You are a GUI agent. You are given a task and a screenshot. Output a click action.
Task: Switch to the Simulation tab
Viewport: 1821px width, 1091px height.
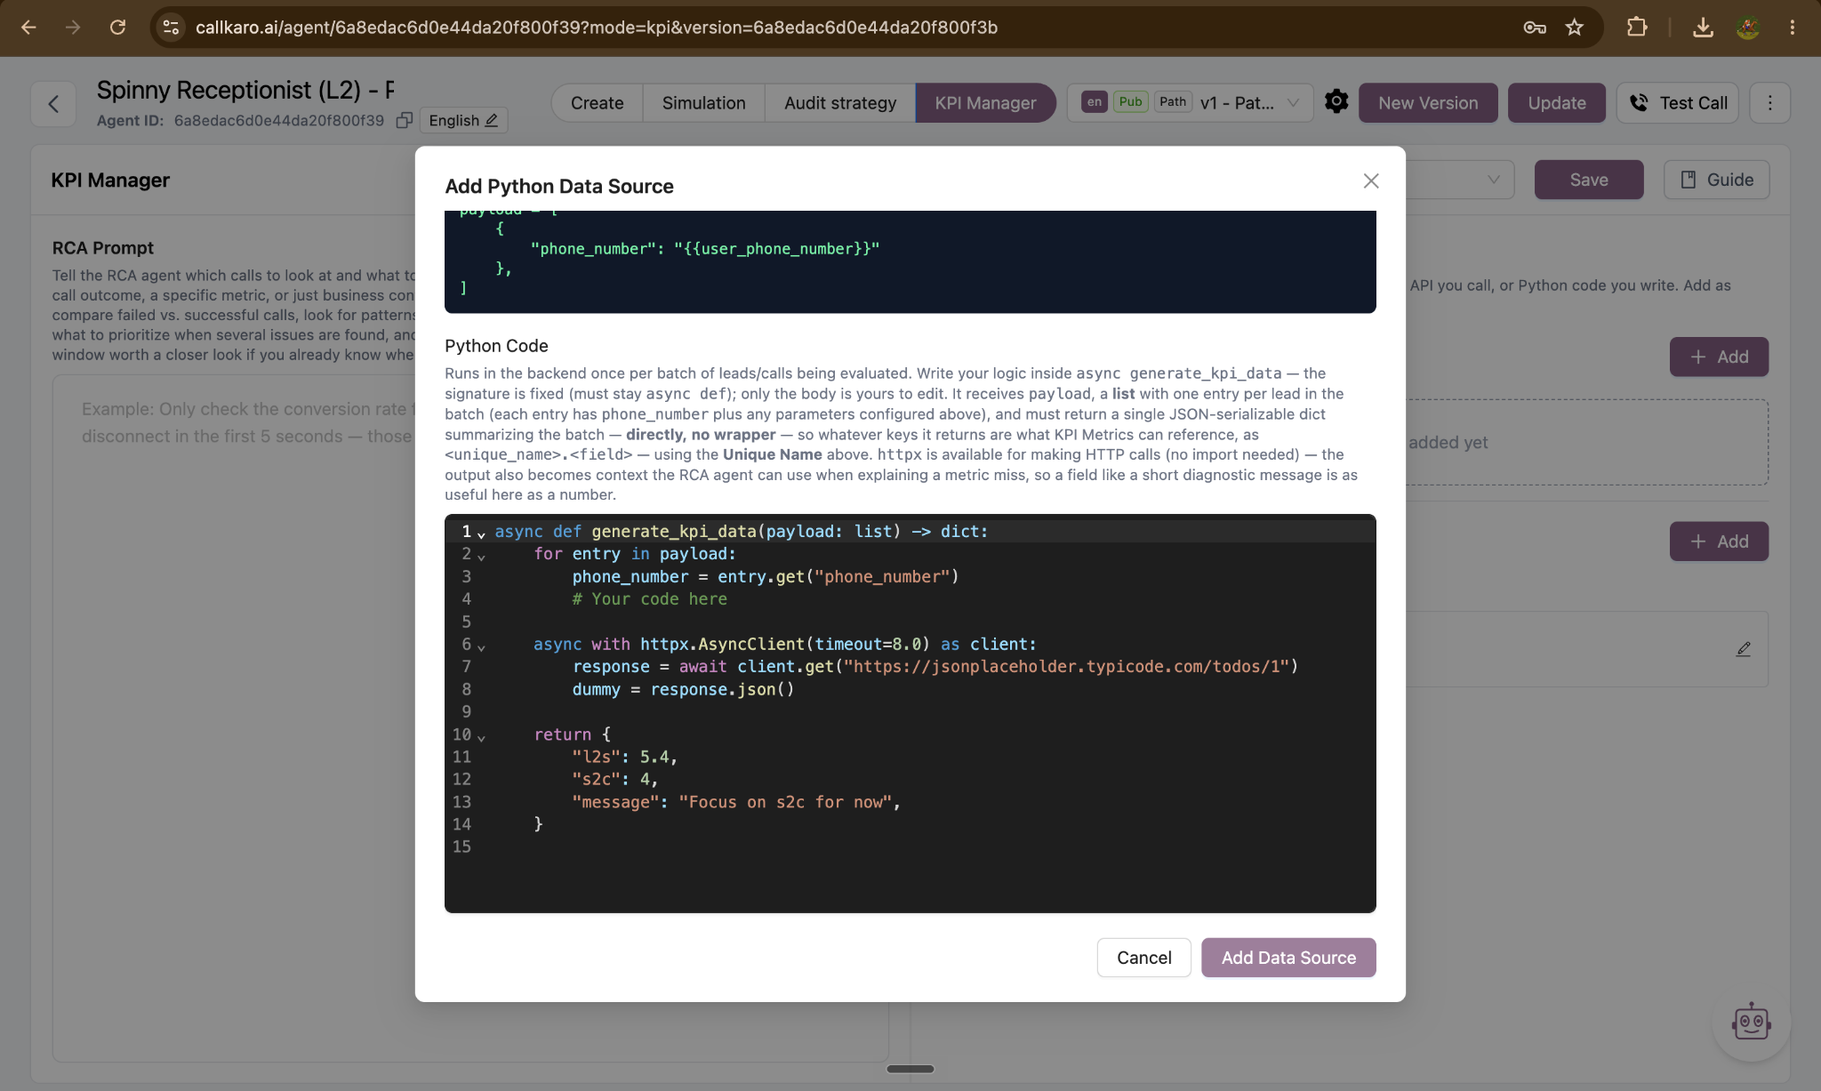tap(703, 103)
